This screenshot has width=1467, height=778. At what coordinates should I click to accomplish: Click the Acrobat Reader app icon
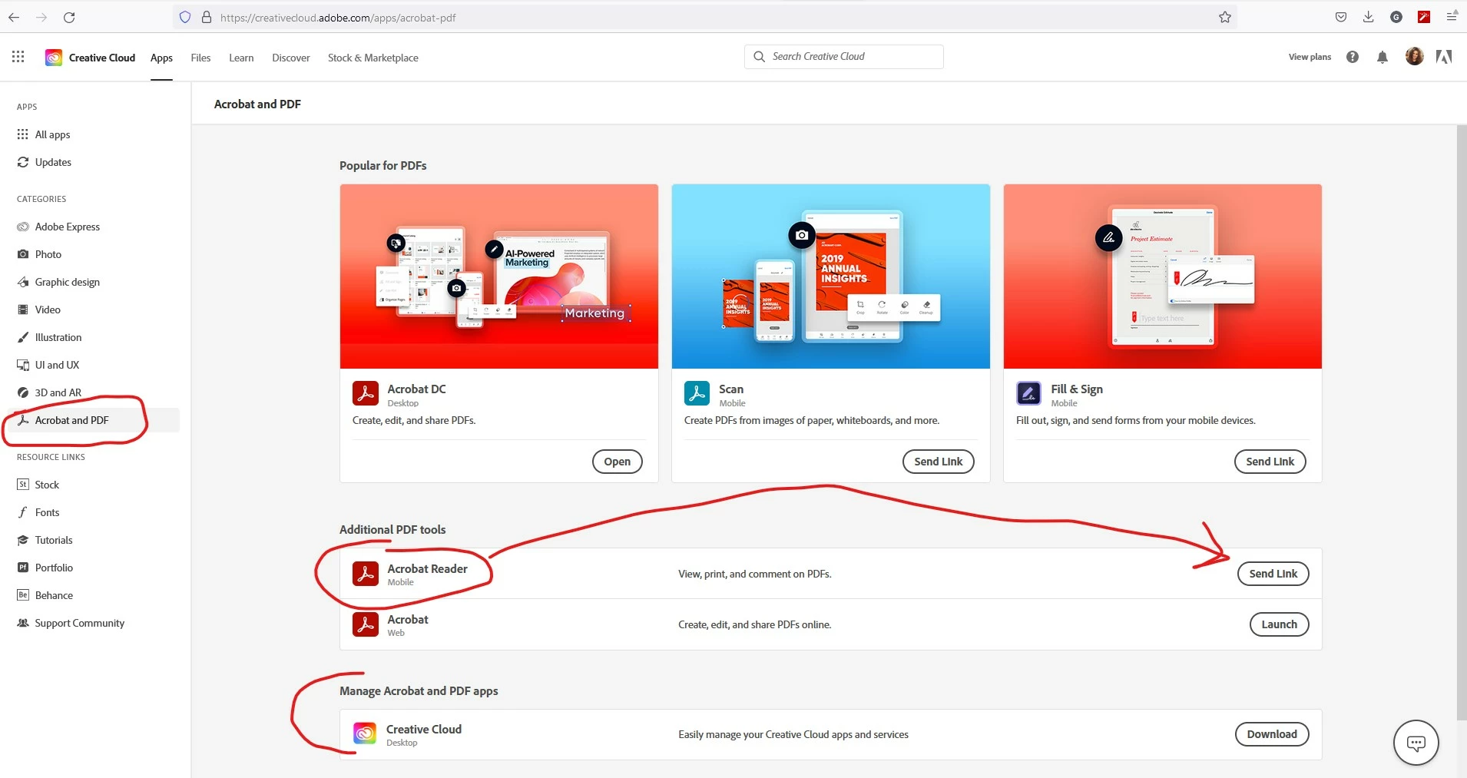366,574
